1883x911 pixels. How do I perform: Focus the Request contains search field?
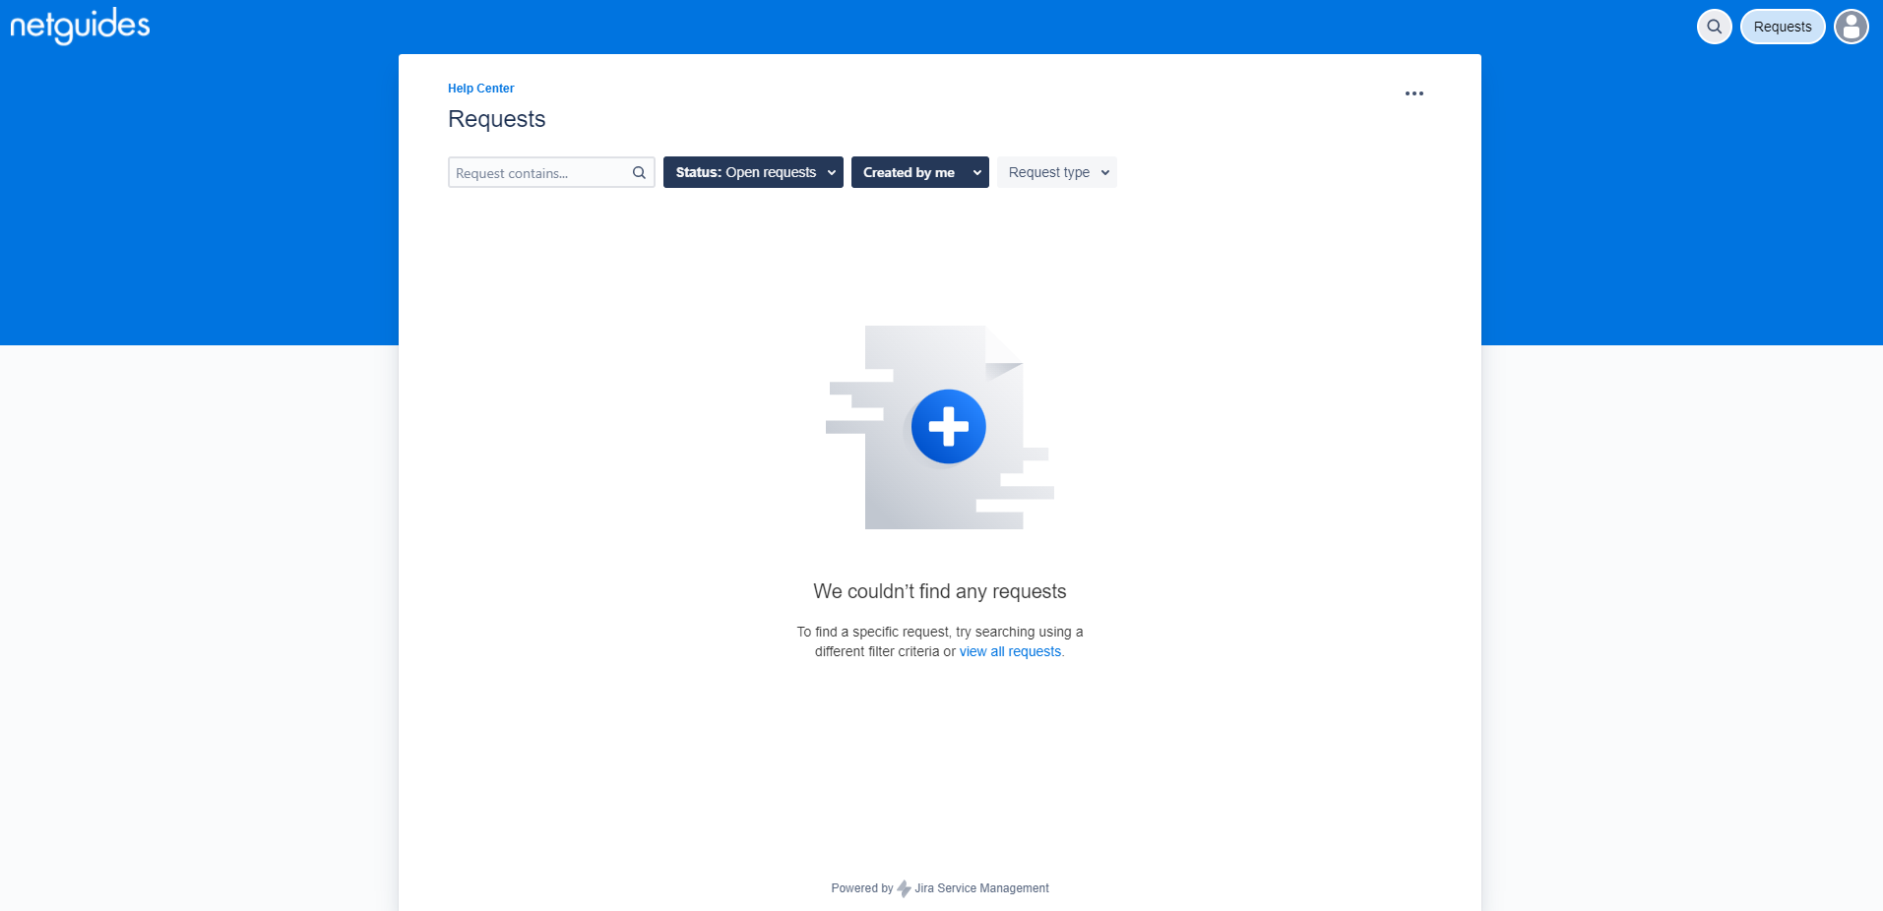pyautogui.click(x=538, y=173)
